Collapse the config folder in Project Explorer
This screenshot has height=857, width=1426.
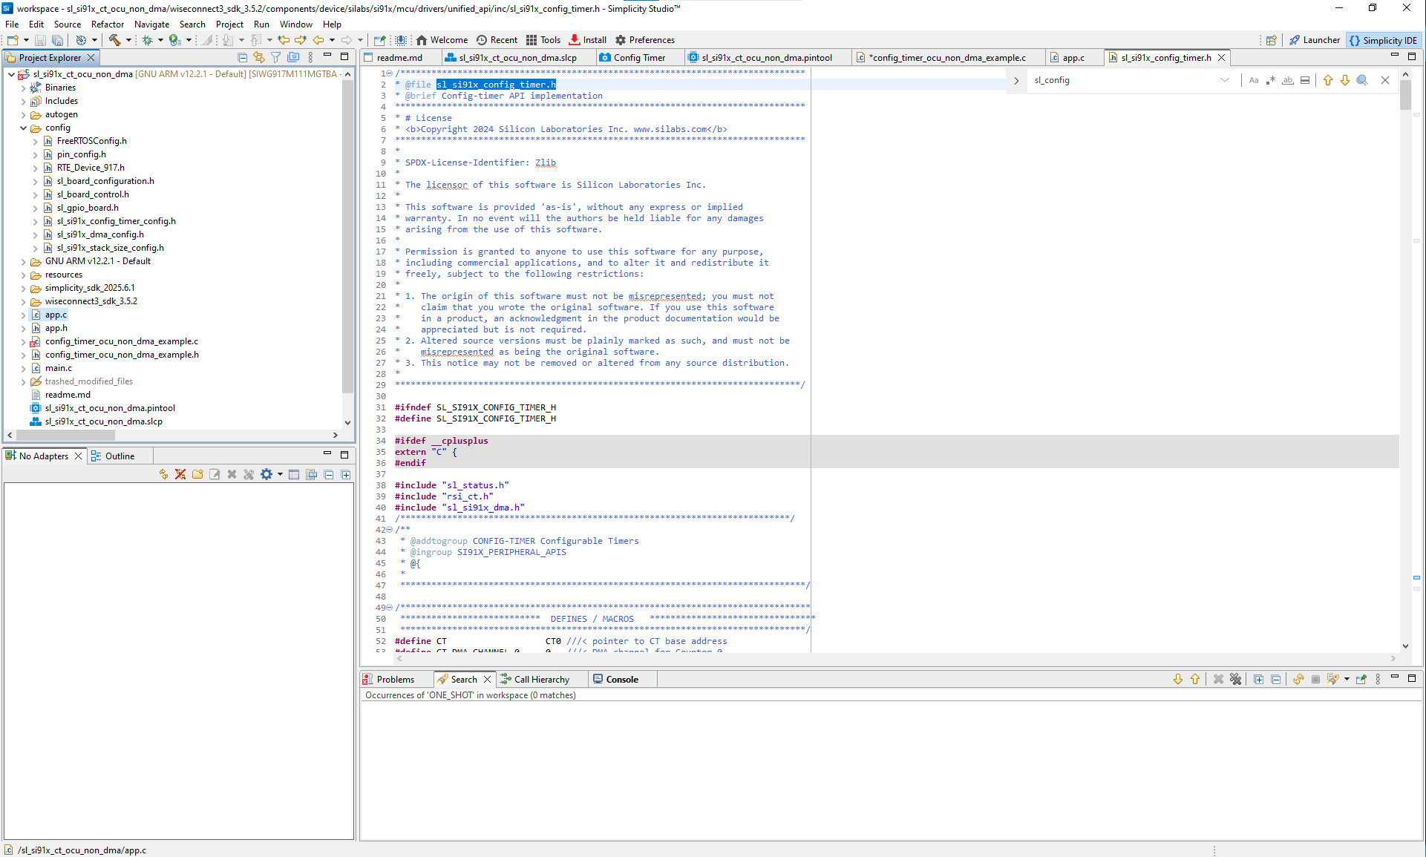pos(23,128)
